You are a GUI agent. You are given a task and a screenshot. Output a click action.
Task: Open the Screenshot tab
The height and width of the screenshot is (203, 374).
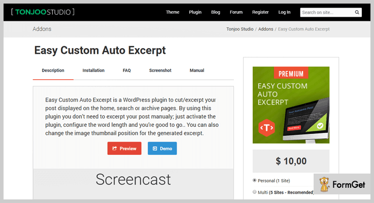(x=160, y=71)
